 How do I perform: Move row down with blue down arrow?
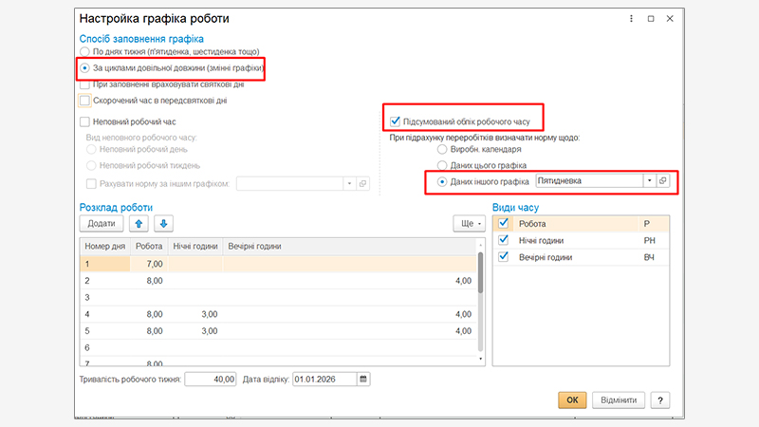click(x=163, y=224)
